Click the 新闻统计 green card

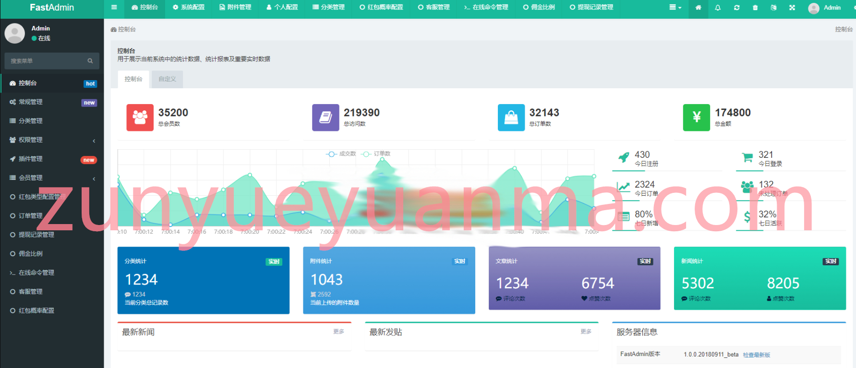coord(760,278)
